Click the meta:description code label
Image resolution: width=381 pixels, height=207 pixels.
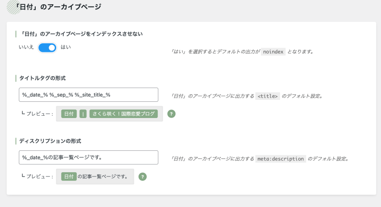(281, 159)
